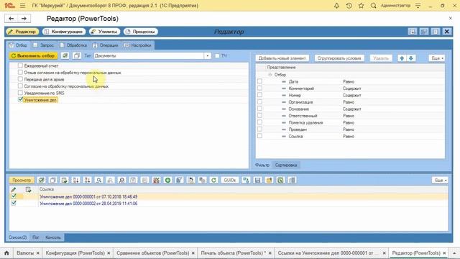Open the Консоль tab
The height and width of the screenshot is (259, 460).
53,237
